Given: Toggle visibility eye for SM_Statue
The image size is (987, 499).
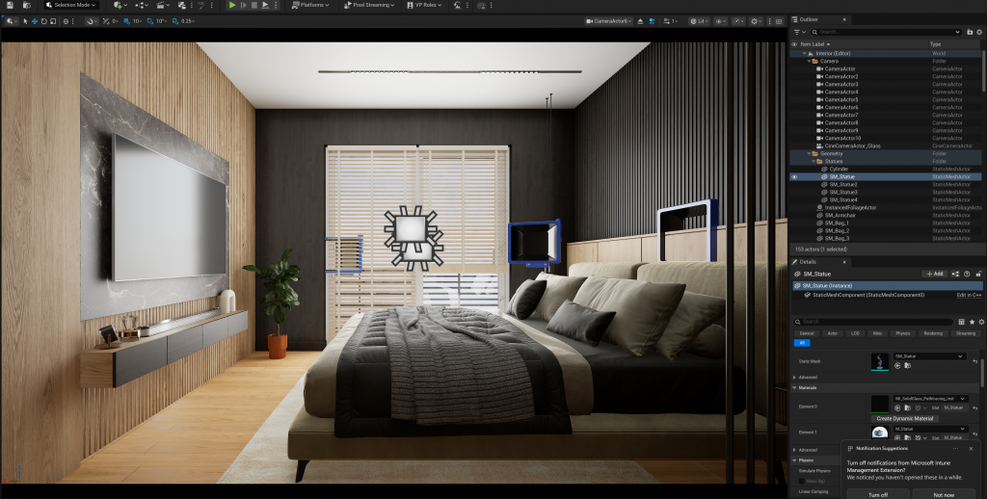Looking at the screenshot, I should coord(794,177).
